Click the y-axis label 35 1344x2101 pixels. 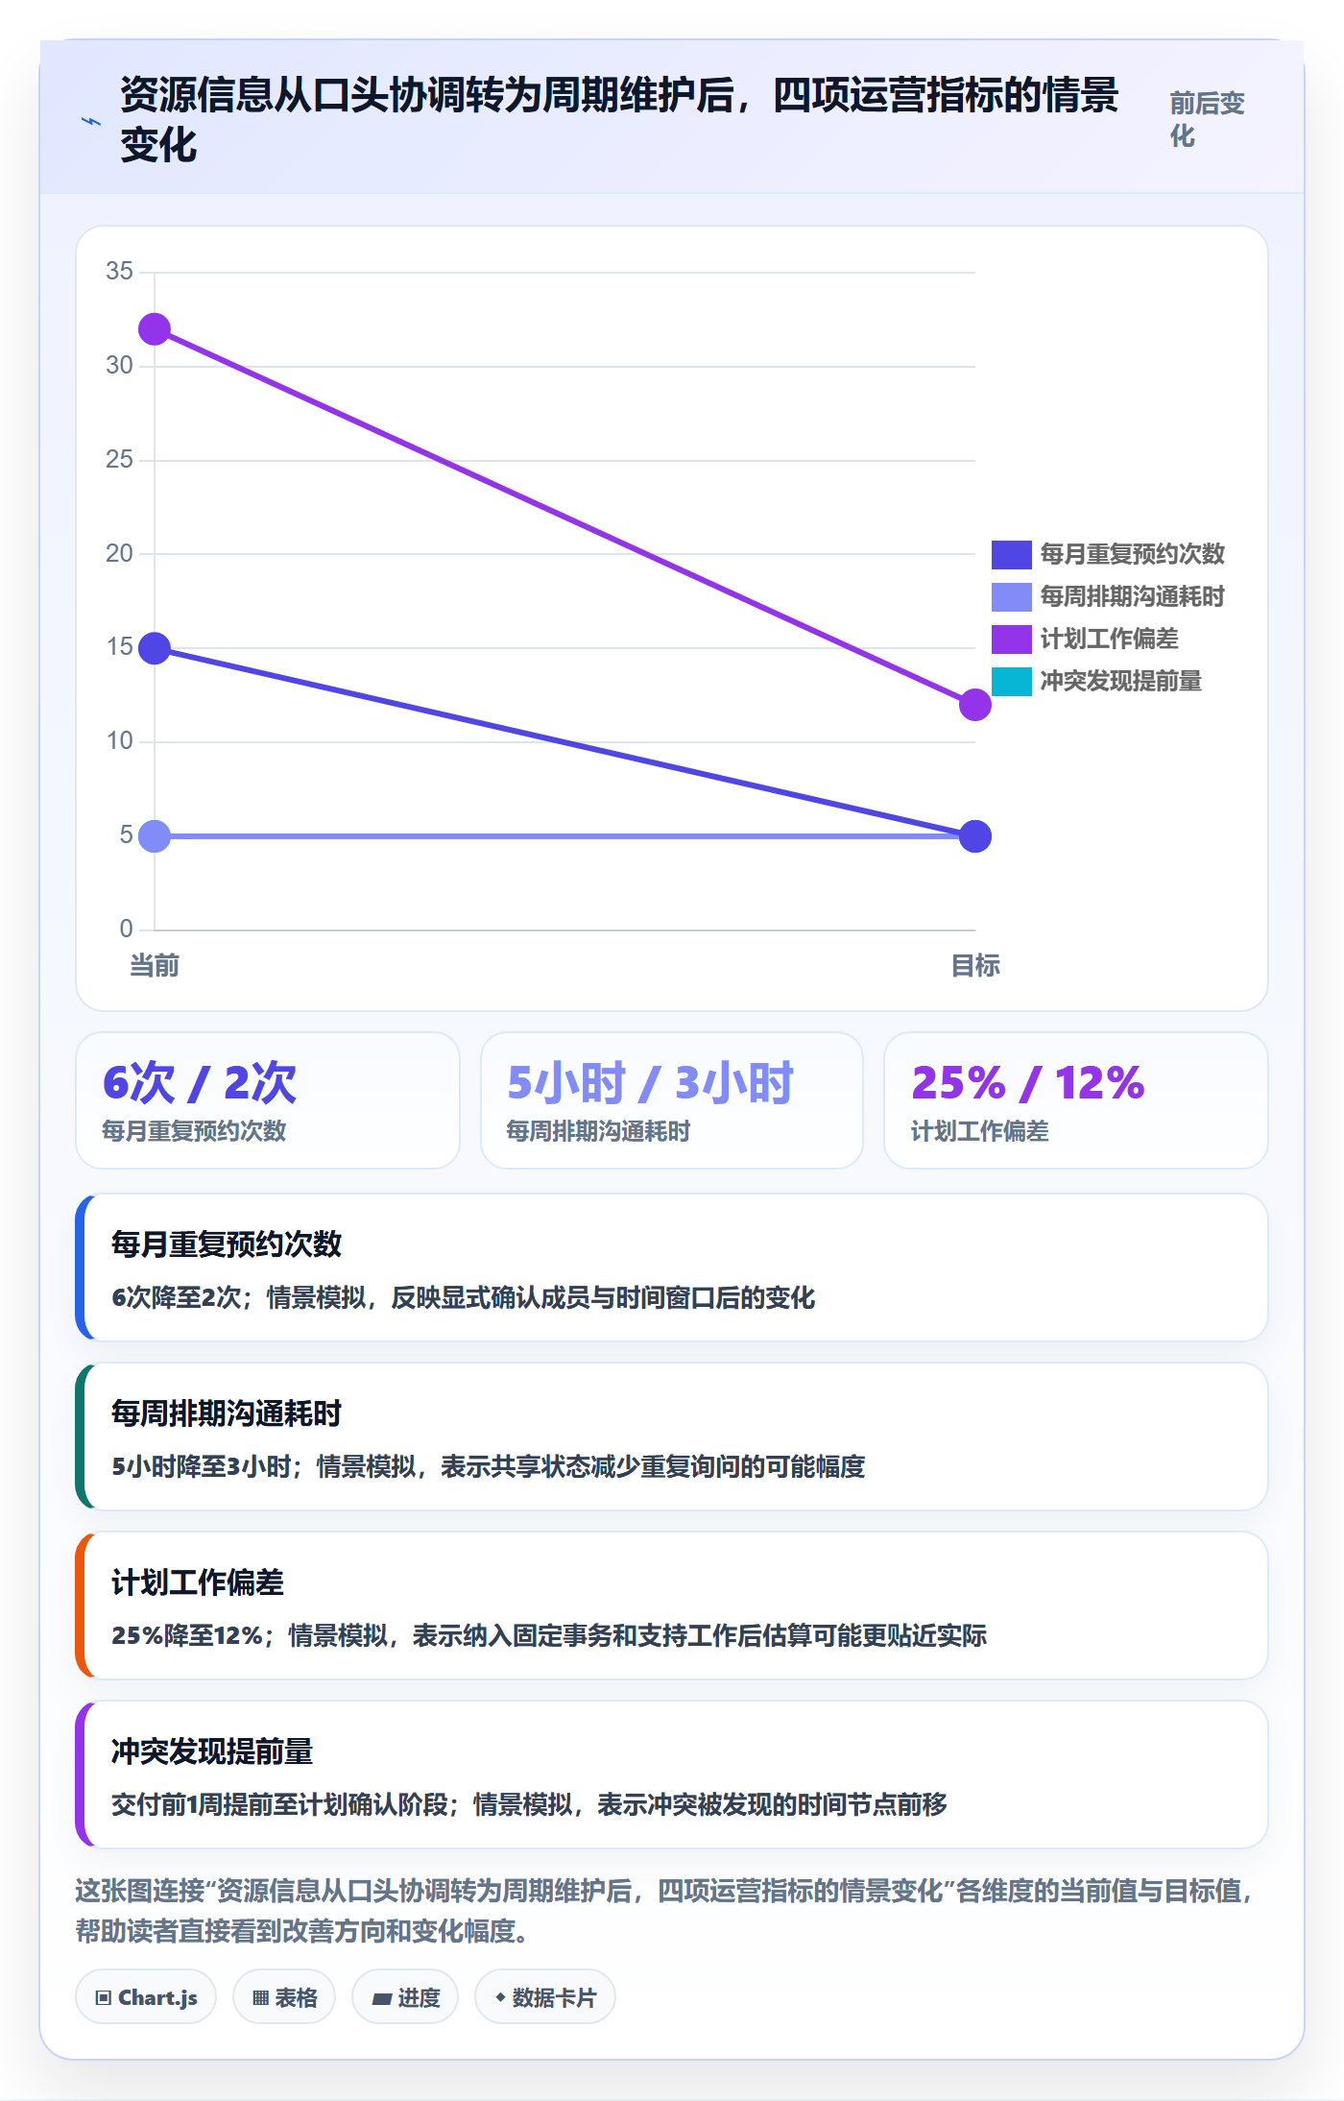pyautogui.click(x=119, y=272)
